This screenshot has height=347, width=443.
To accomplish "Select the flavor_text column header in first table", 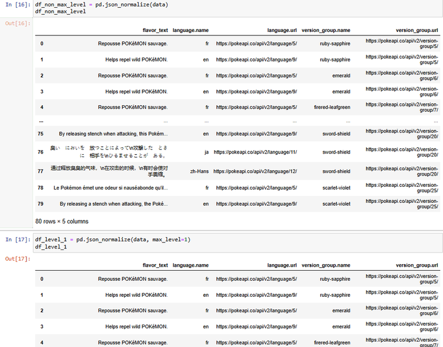I will pos(155,30).
